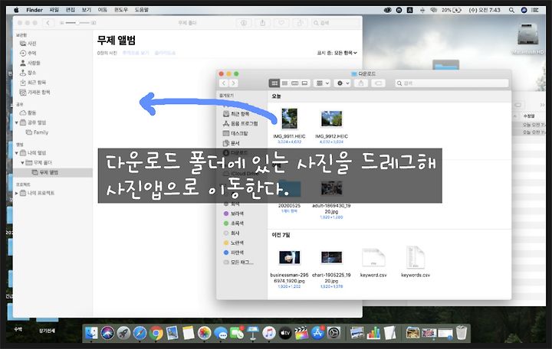Open Launchpad rocket icon in Dock
This screenshot has height=349, width=552.
pos(123,332)
